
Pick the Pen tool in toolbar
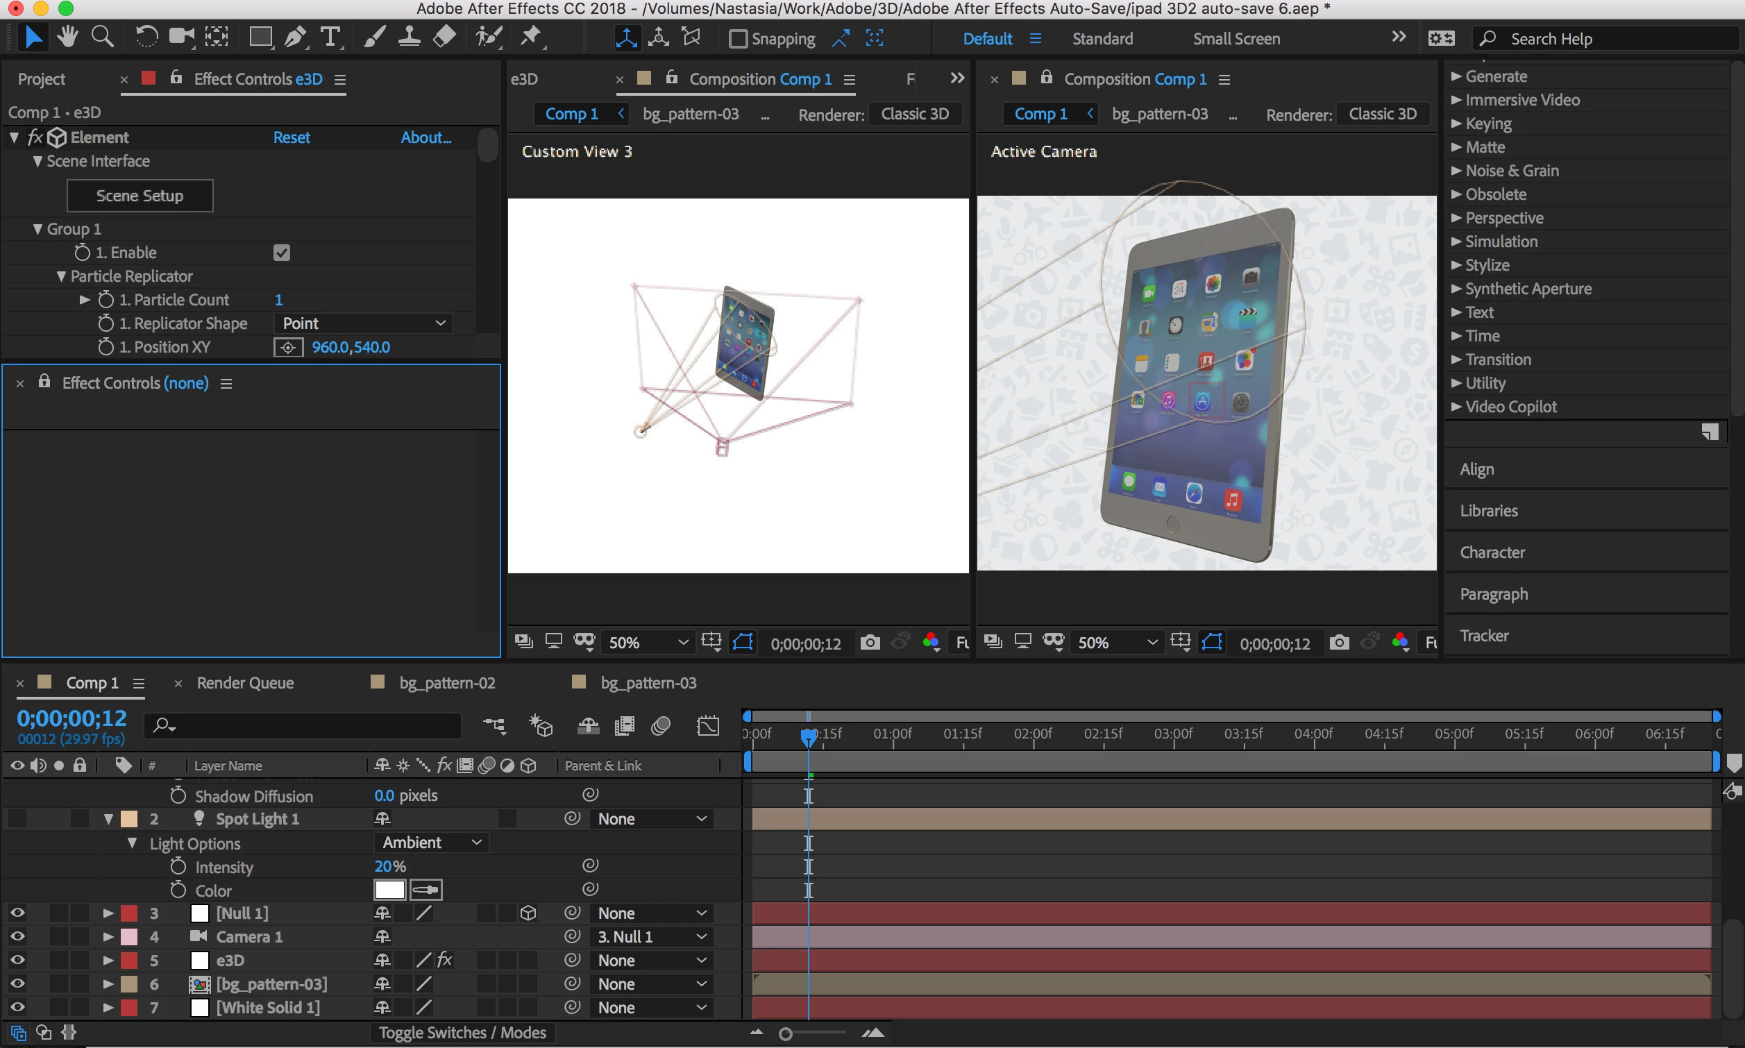[295, 37]
